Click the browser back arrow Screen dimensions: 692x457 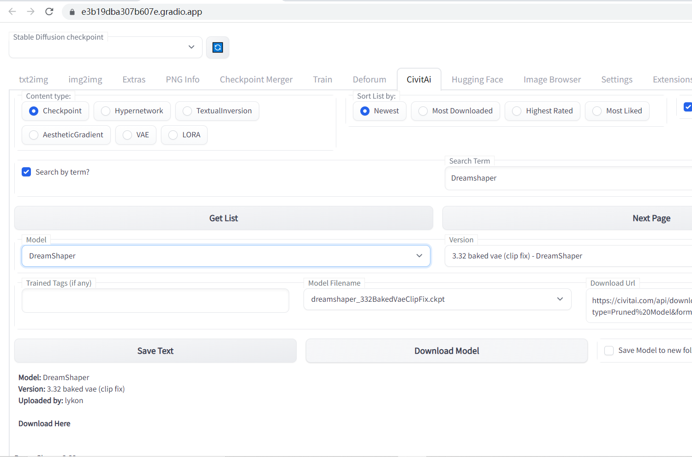(x=12, y=12)
